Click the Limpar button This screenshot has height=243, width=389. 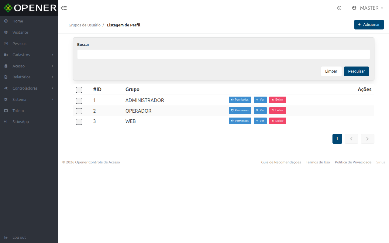coord(331,71)
